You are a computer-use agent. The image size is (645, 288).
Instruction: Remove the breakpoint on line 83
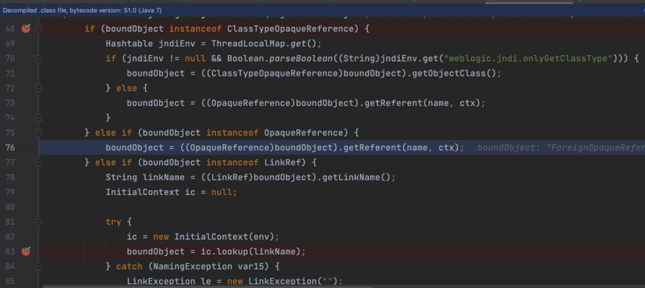pos(26,251)
